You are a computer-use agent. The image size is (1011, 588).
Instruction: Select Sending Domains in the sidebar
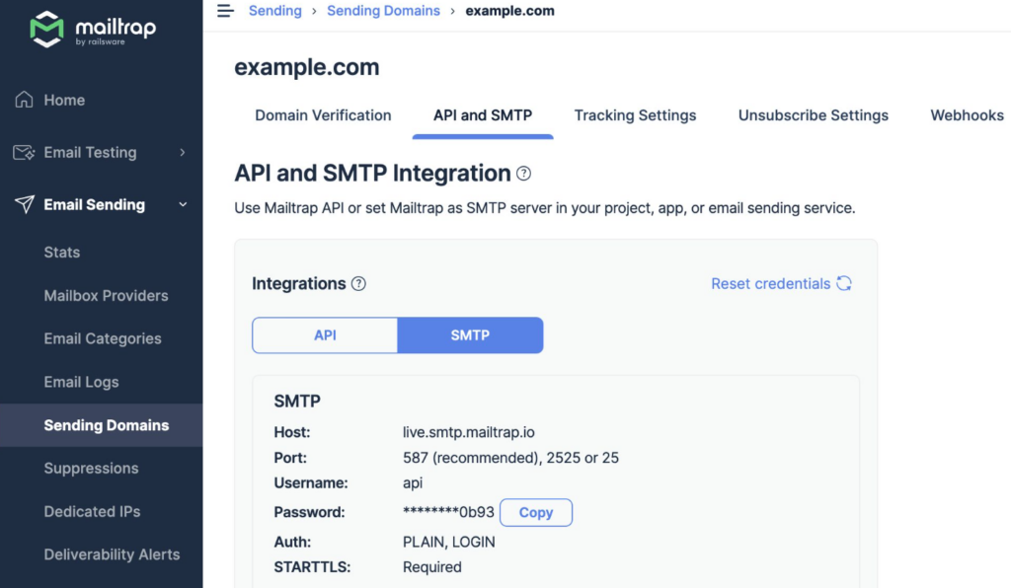[x=102, y=425]
